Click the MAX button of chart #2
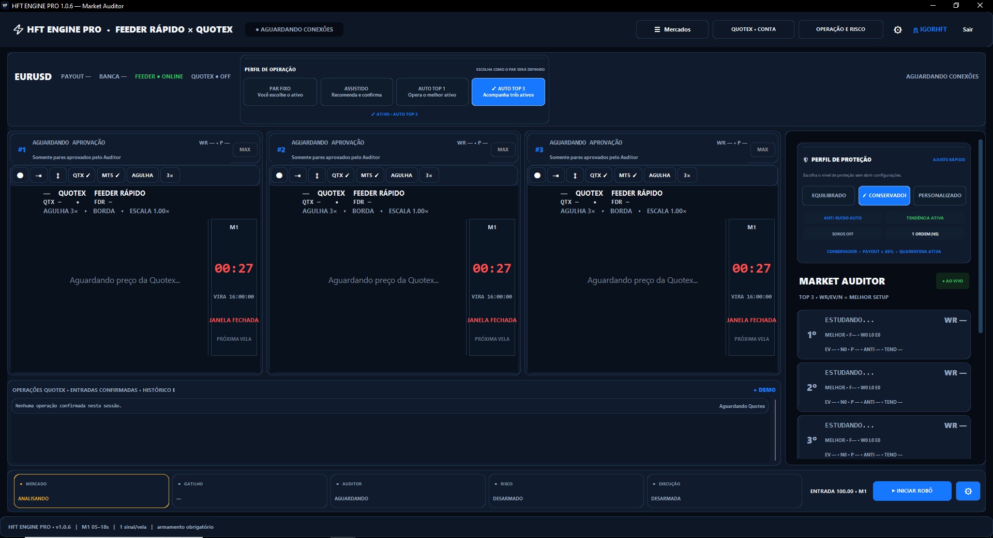This screenshot has width=993, height=538. [503, 150]
